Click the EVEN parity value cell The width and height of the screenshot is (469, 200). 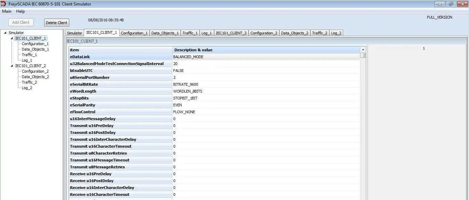click(x=266, y=105)
